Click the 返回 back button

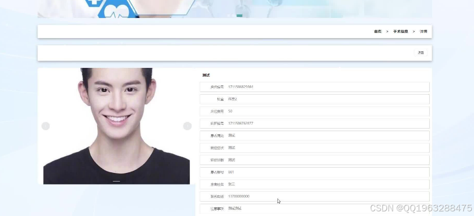[x=420, y=52]
